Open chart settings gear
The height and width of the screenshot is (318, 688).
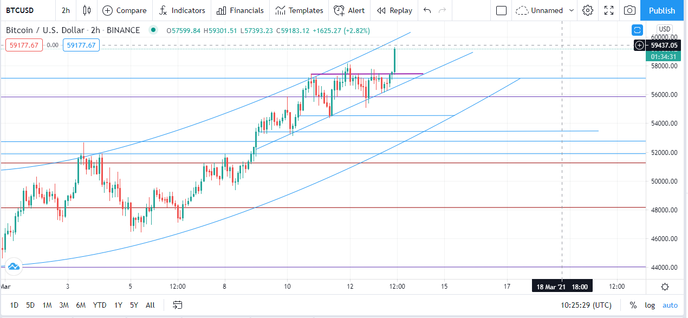pyautogui.click(x=588, y=10)
